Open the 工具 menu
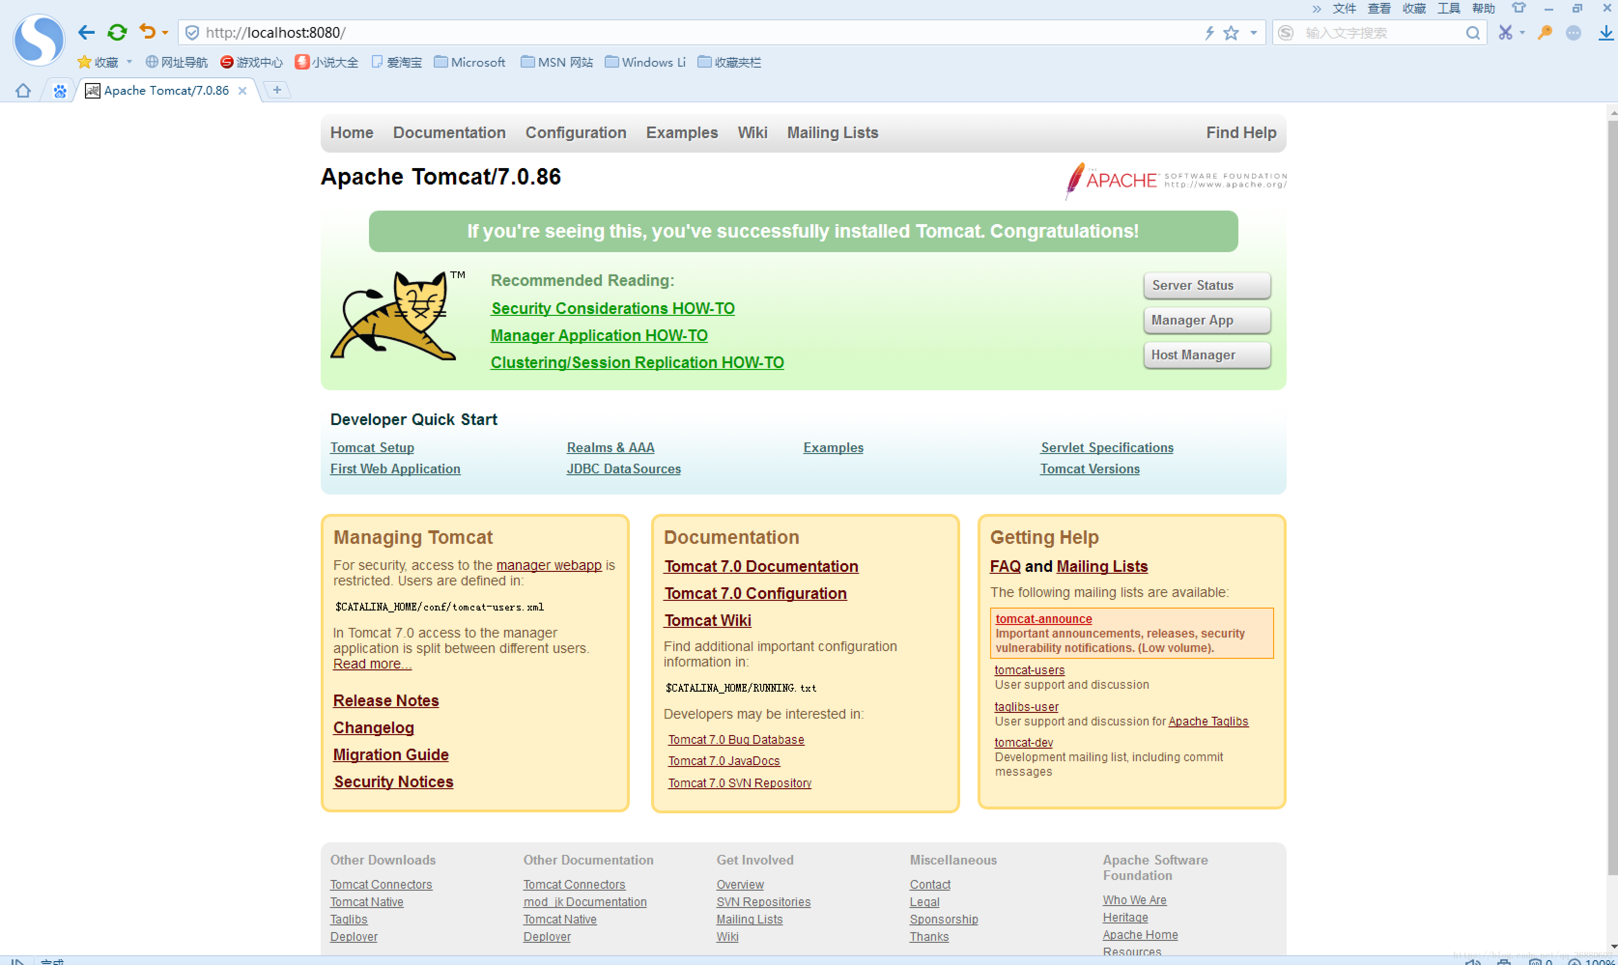This screenshot has width=1618, height=965. (1448, 9)
